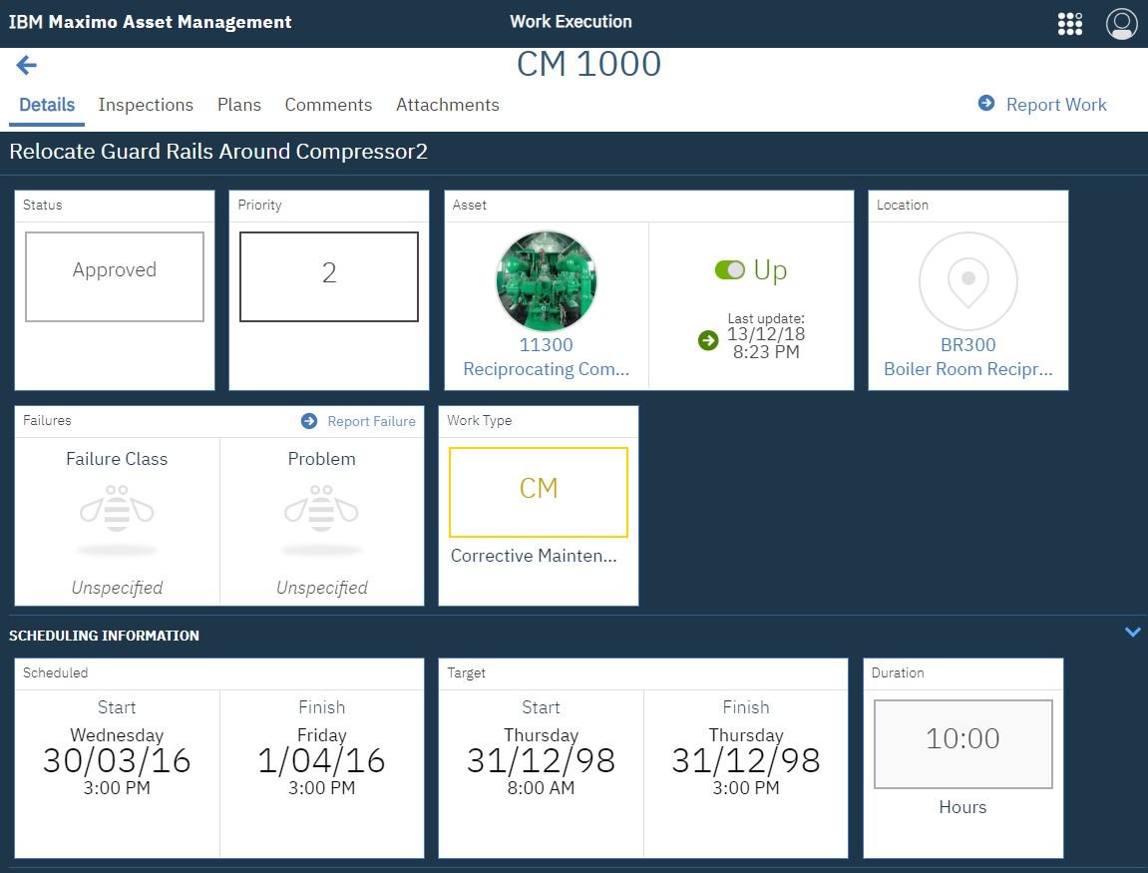Go to the Comments tab
This screenshot has width=1148, height=873.
(328, 105)
